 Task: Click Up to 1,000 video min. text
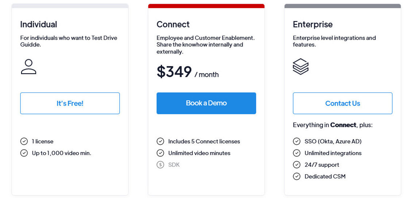62,153
